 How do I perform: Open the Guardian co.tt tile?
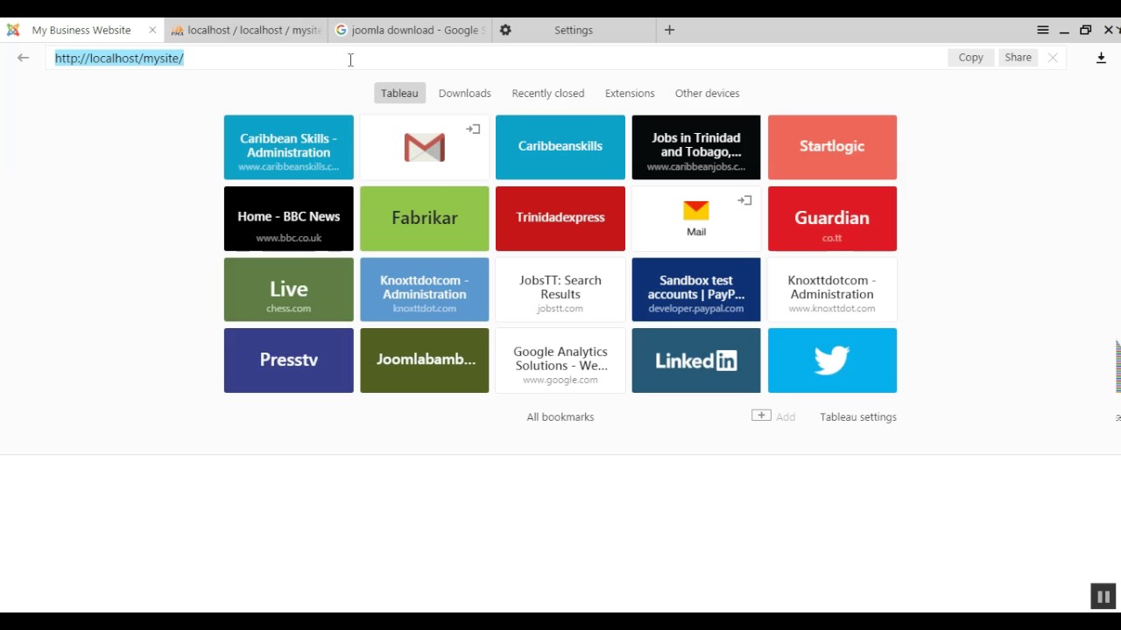(832, 219)
